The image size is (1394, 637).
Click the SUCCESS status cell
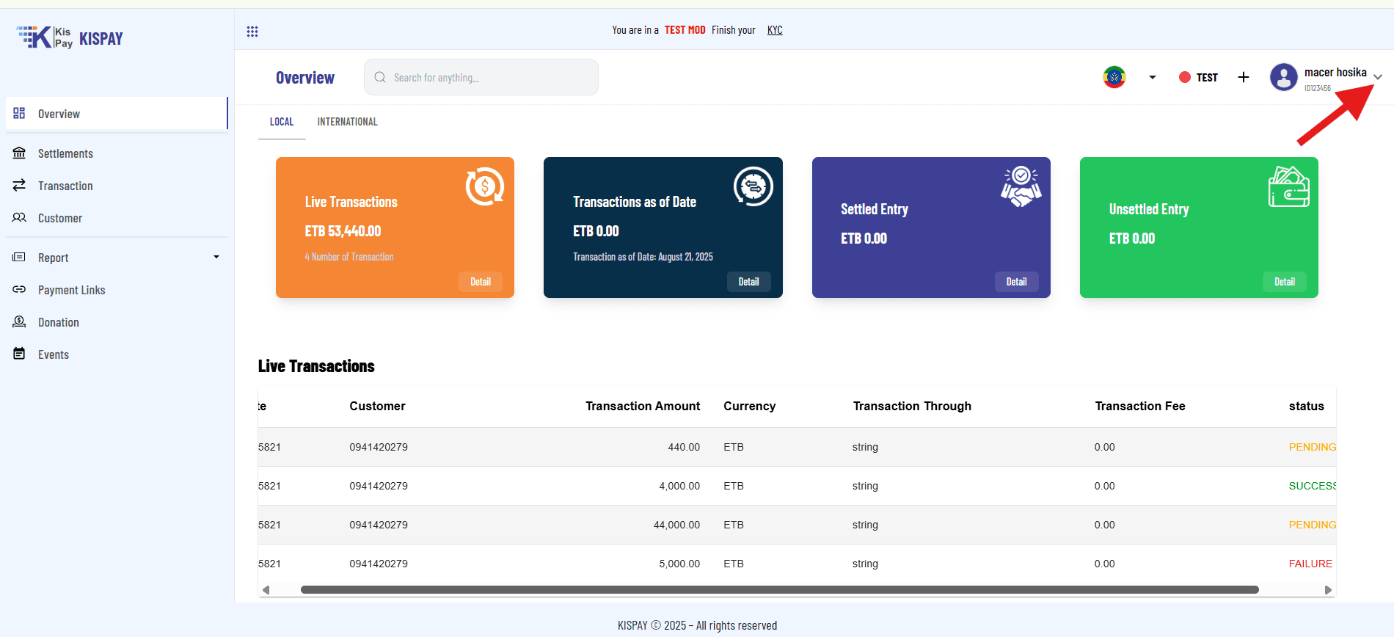pyautogui.click(x=1313, y=486)
